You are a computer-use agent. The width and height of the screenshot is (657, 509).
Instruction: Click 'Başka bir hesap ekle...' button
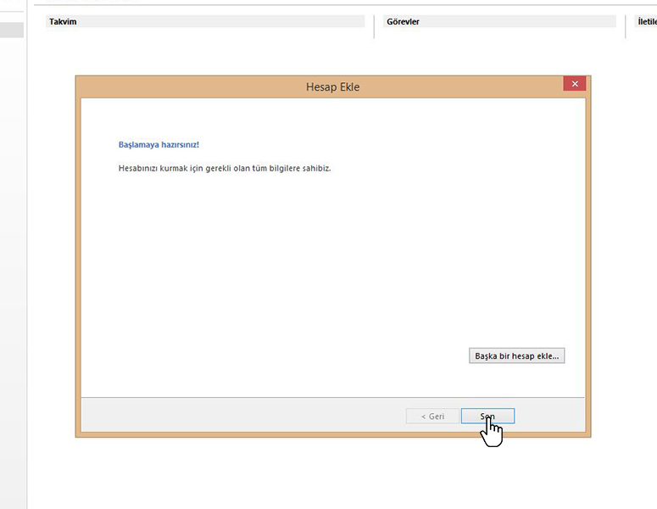click(x=516, y=356)
